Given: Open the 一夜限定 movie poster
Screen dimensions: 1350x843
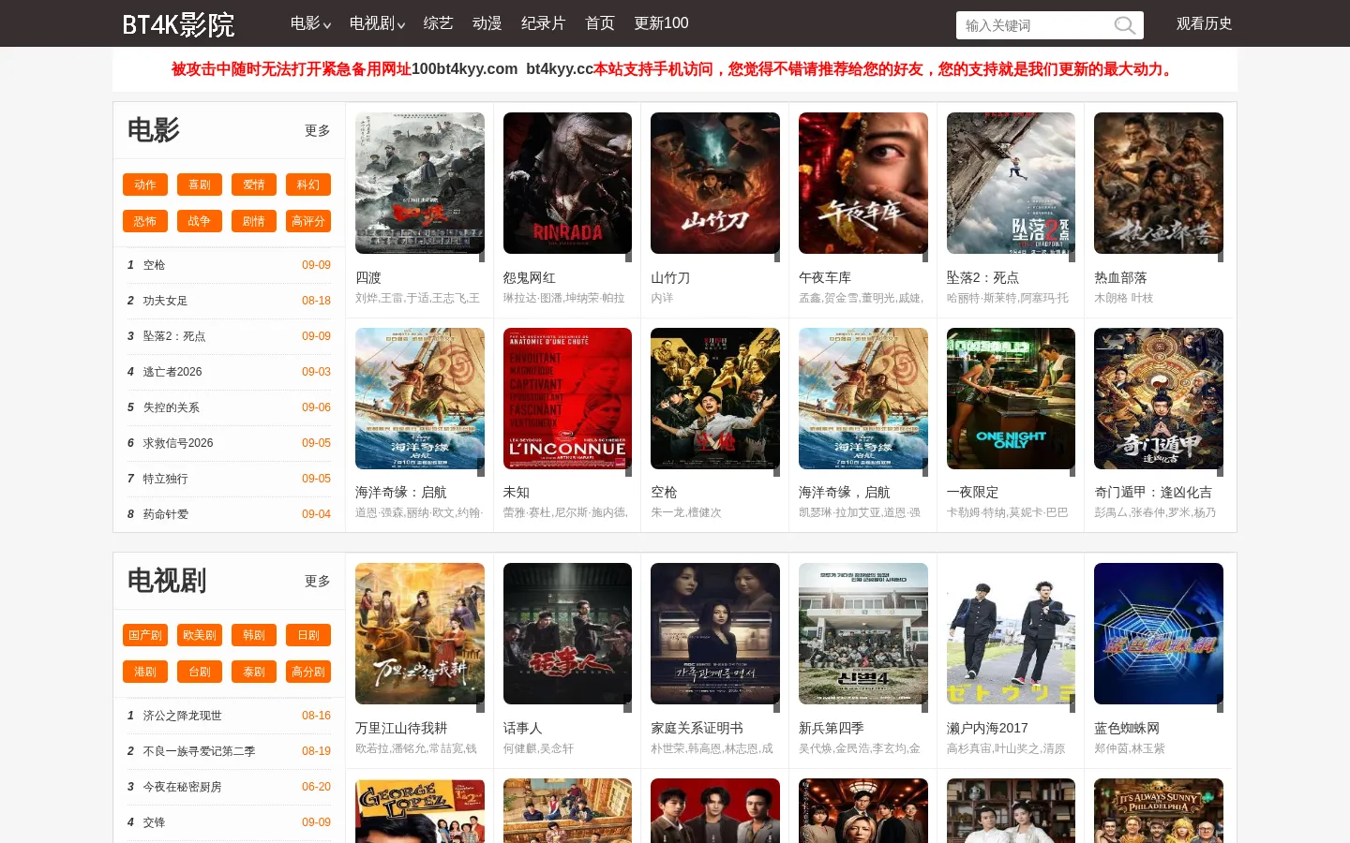Looking at the screenshot, I should (1011, 398).
